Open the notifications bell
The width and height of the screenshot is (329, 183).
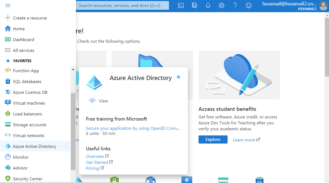[208, 5]
